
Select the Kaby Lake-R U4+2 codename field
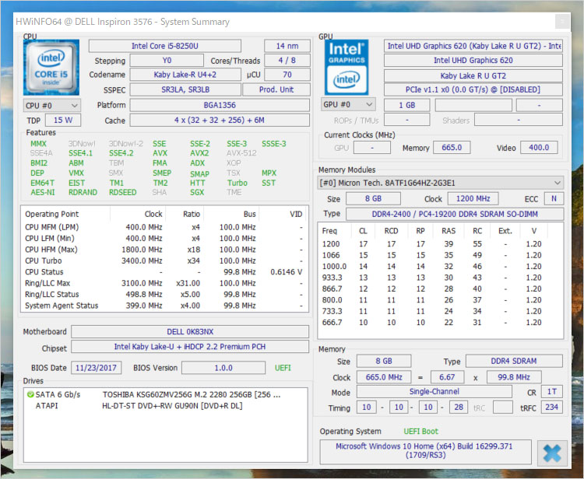click(185, 75)
